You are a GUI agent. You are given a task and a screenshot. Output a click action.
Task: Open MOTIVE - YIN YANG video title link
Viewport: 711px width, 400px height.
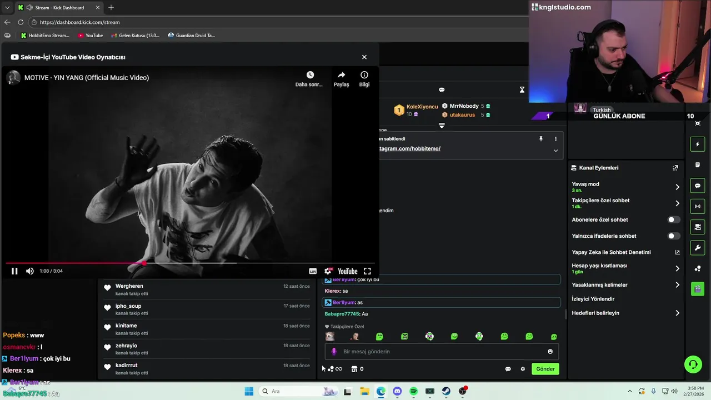[87, 78]
